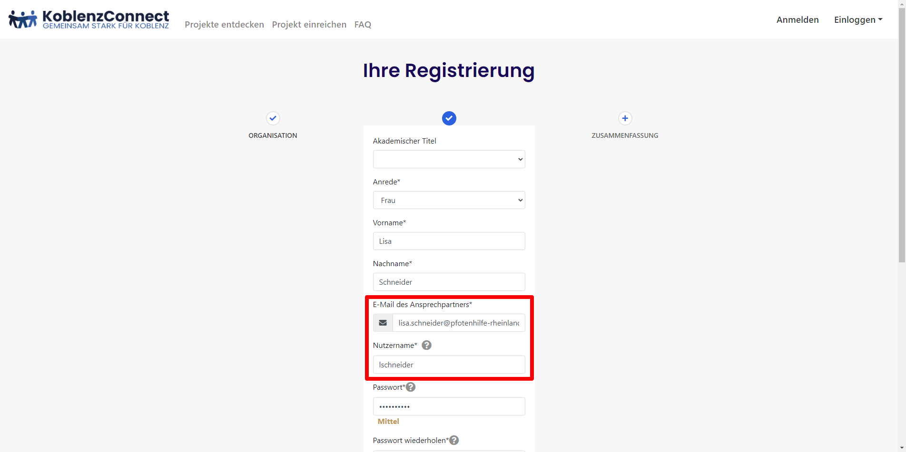Go to Projekt einreichen page

click(309, 24)
